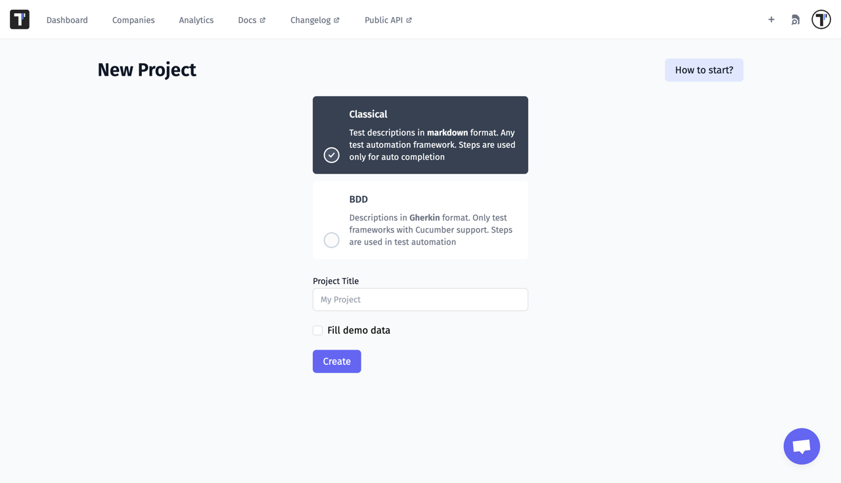This screenshot has width=841, height=483.
Task: Open the app logo in the top-left corner
Action: pyautogui.click(x=19, y=19)
